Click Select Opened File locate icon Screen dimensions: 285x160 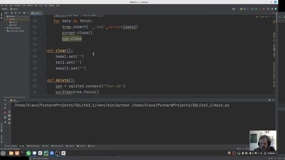(12, 13)
